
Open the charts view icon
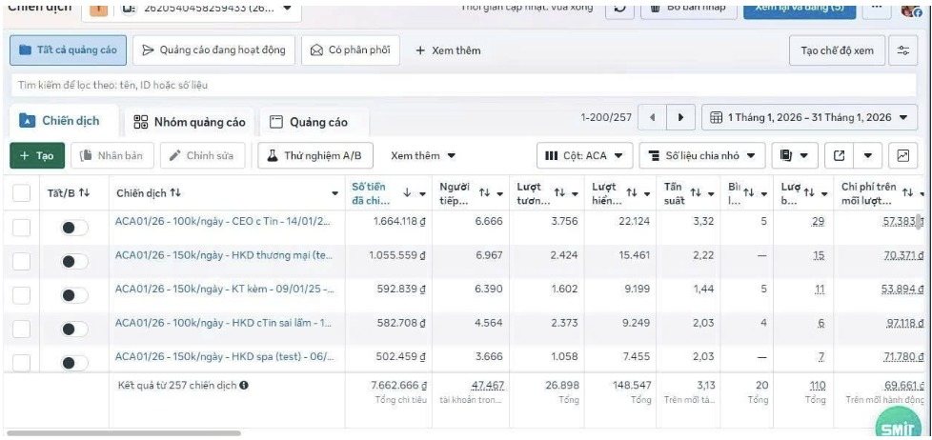click(902, 155)
